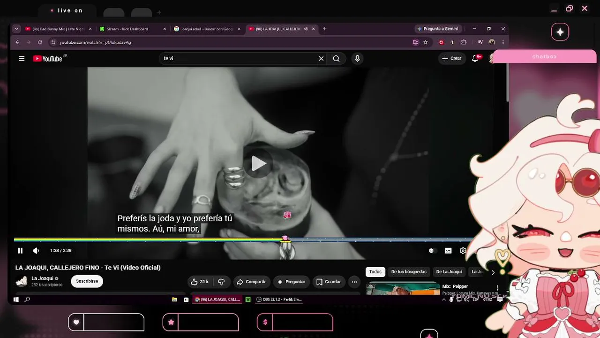Click the YouTube search magnifier button

coord(336,59)
